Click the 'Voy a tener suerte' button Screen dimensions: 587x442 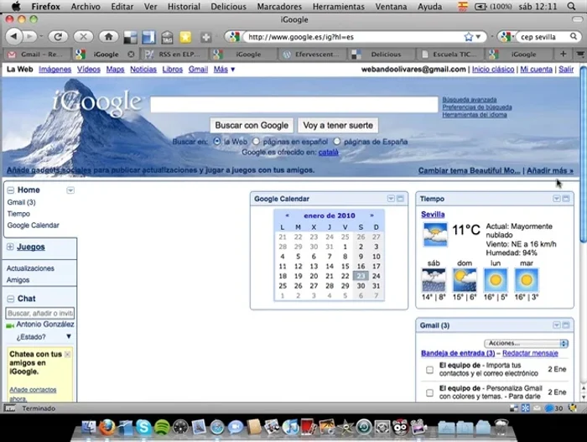337,125
